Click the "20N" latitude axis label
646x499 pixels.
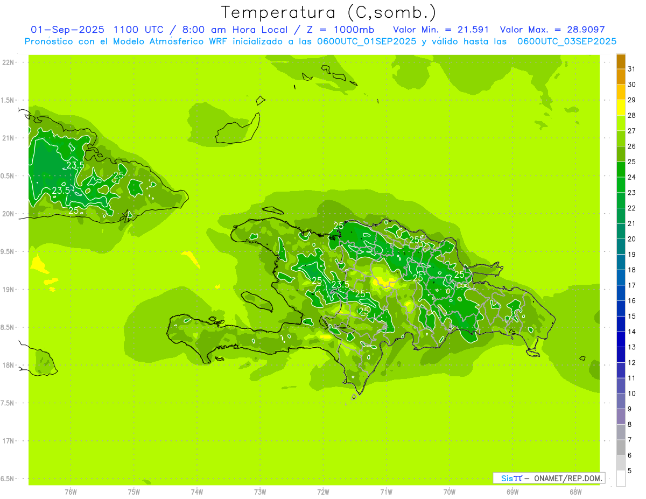[9, 214]
